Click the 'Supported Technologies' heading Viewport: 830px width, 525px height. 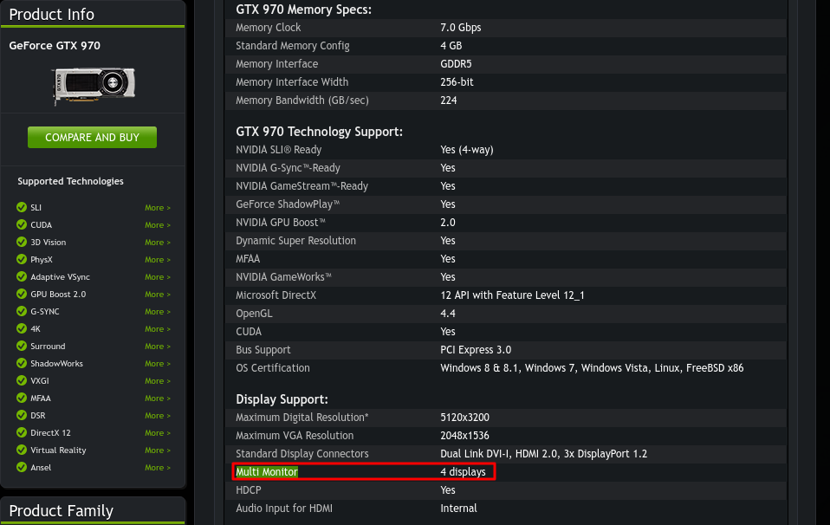point(70,181)
